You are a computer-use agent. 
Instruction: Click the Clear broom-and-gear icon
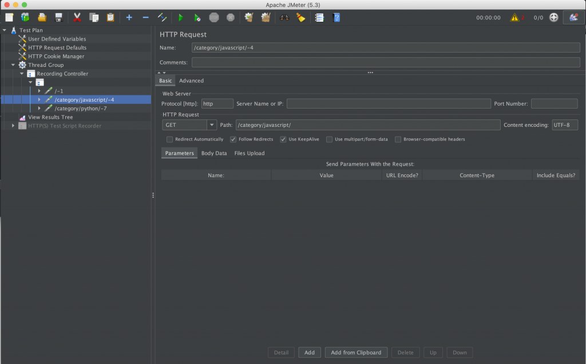249,18
